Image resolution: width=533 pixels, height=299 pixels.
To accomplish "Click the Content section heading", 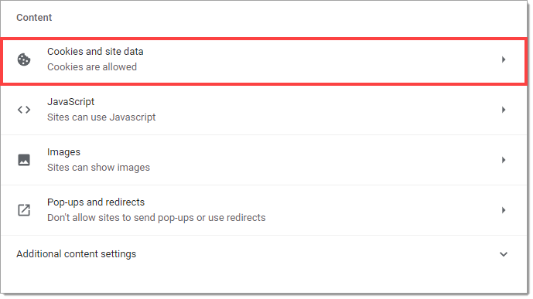I will [x=34, y=17].
